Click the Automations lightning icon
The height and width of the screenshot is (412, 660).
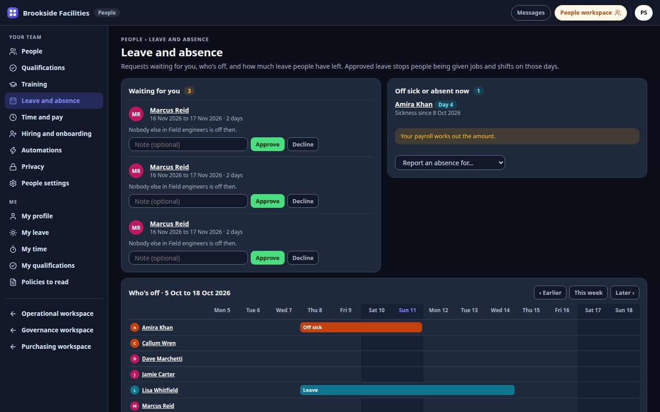pyautogui.click(x=13, y=150)
